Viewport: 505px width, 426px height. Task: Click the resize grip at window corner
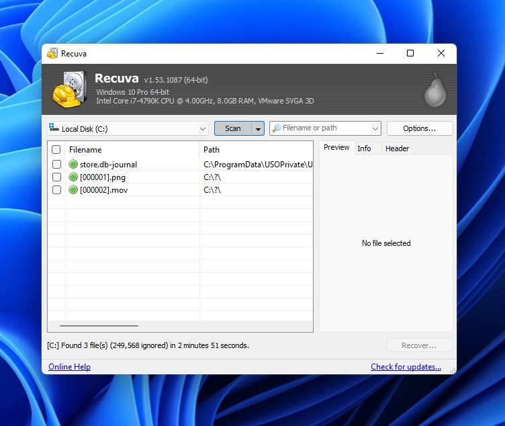[453, 371]
